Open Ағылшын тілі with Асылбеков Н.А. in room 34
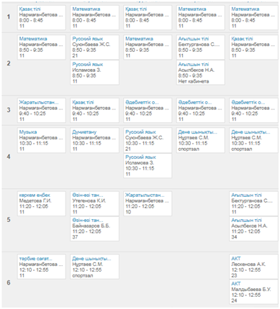 246,220
